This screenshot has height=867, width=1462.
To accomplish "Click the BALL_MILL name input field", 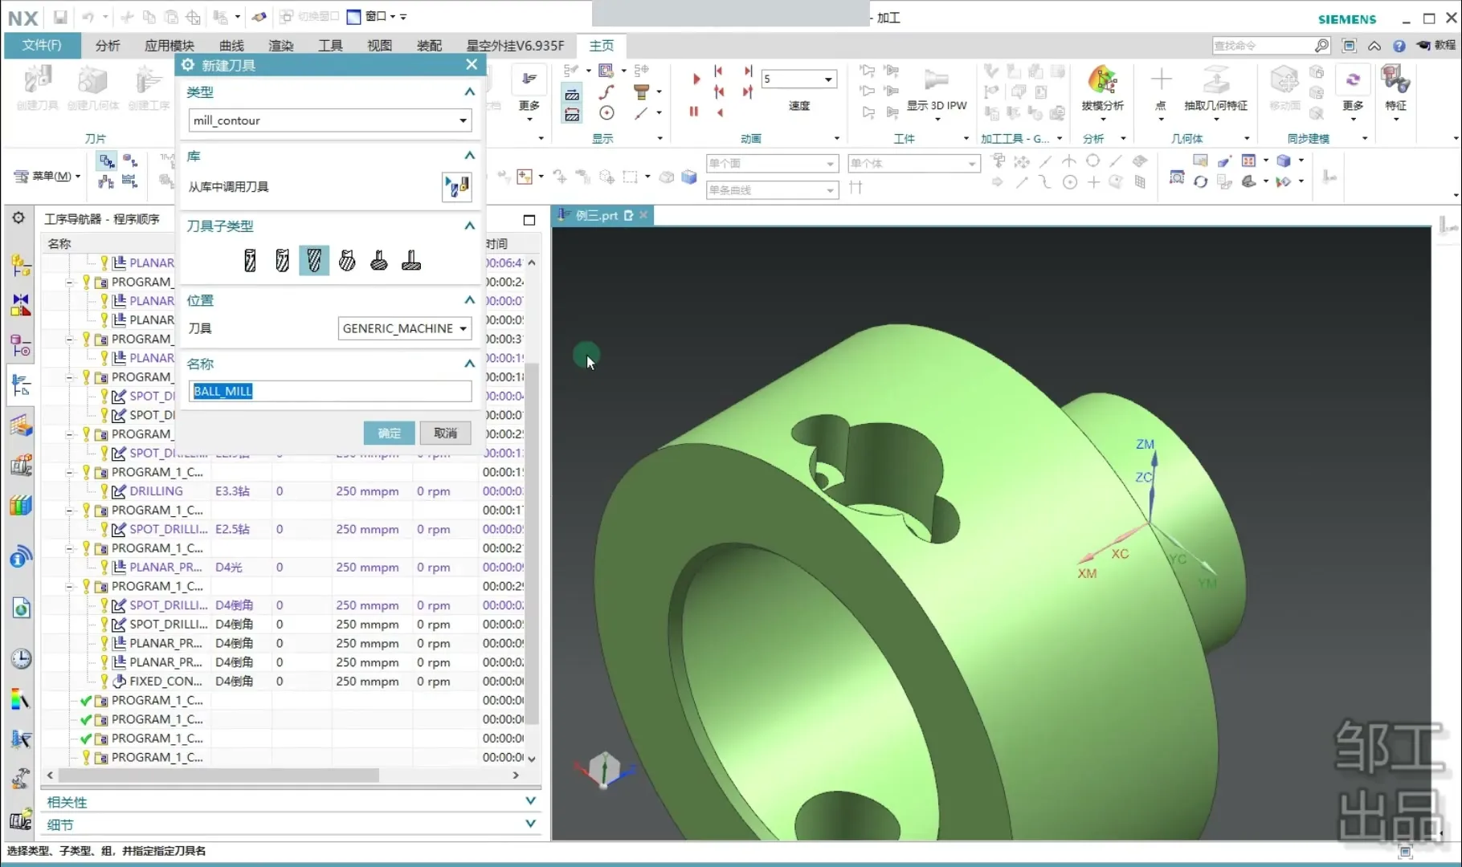I will (330, 392).
